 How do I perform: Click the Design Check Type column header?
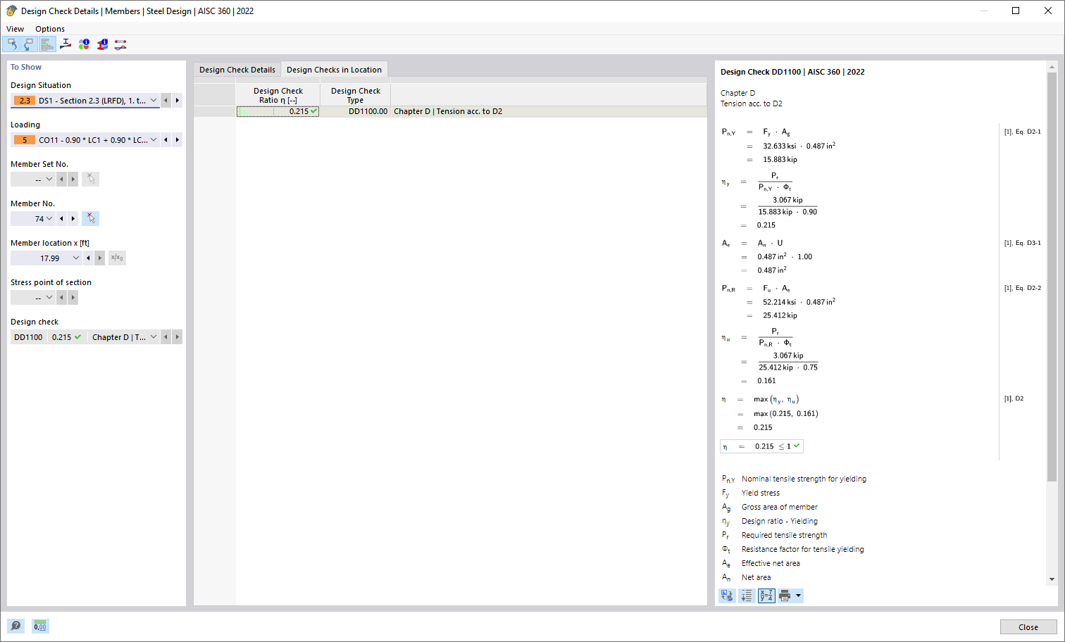coord(356,95)
